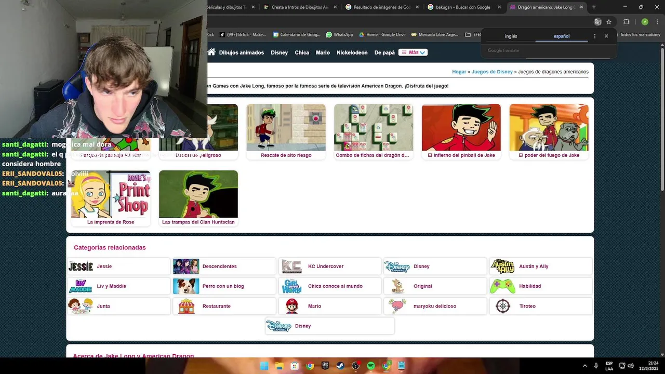Click the Perro con un blog dog icon
The height and width of the screenshot is (374, 665).
(186, 286)
